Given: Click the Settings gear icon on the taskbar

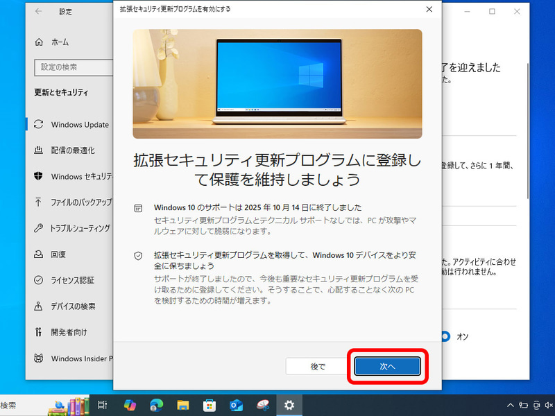Looking at the screenshot, I should pos(289,405).
